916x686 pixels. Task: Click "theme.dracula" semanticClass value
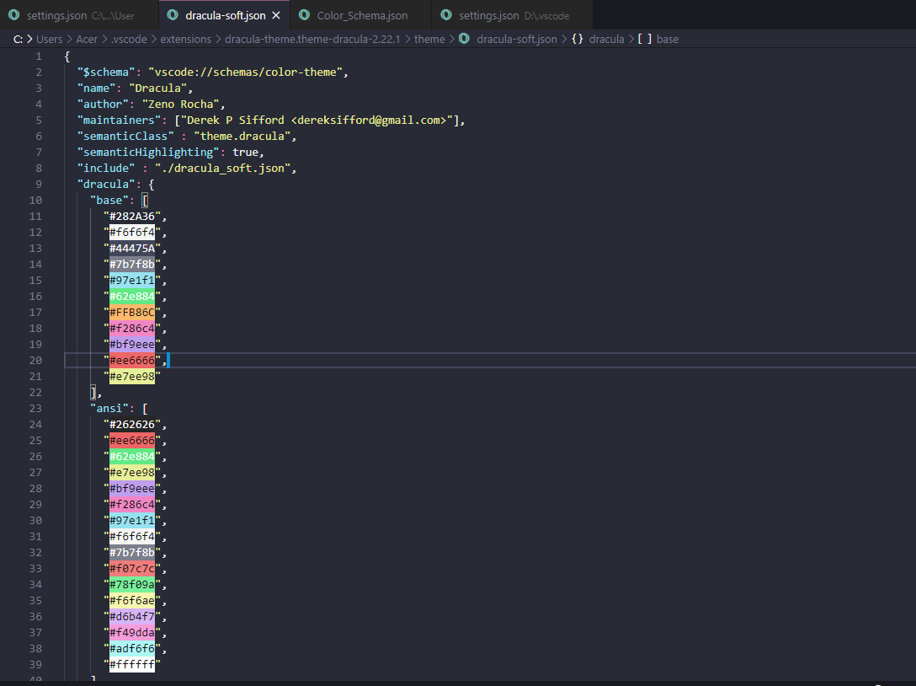pos(242,137)
